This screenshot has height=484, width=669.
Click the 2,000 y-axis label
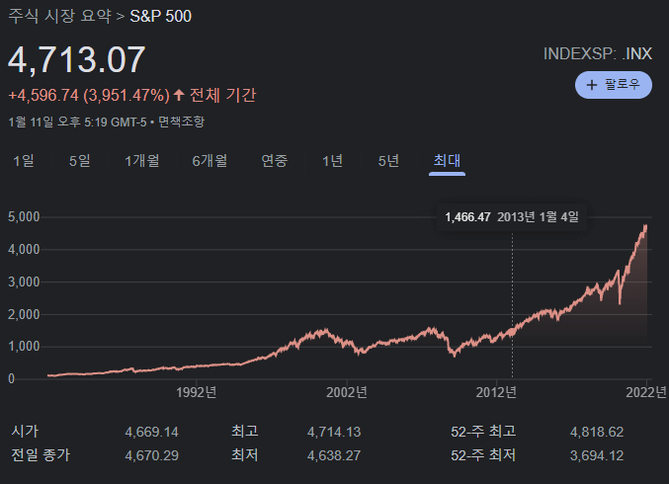pos(24,314)
